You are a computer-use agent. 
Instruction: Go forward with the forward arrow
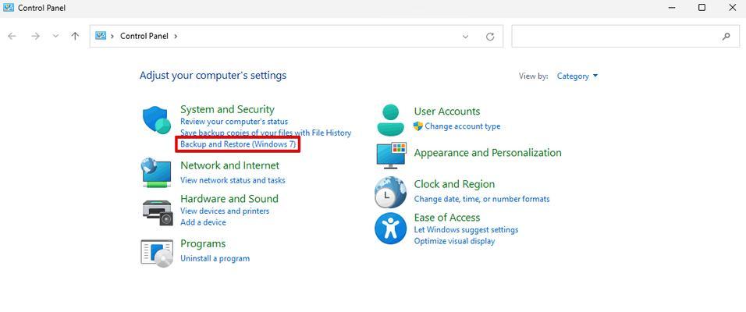[35, 36]
